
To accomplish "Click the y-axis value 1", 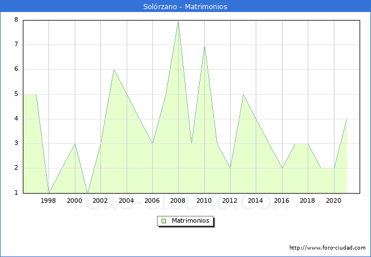I will click(16, 192).
